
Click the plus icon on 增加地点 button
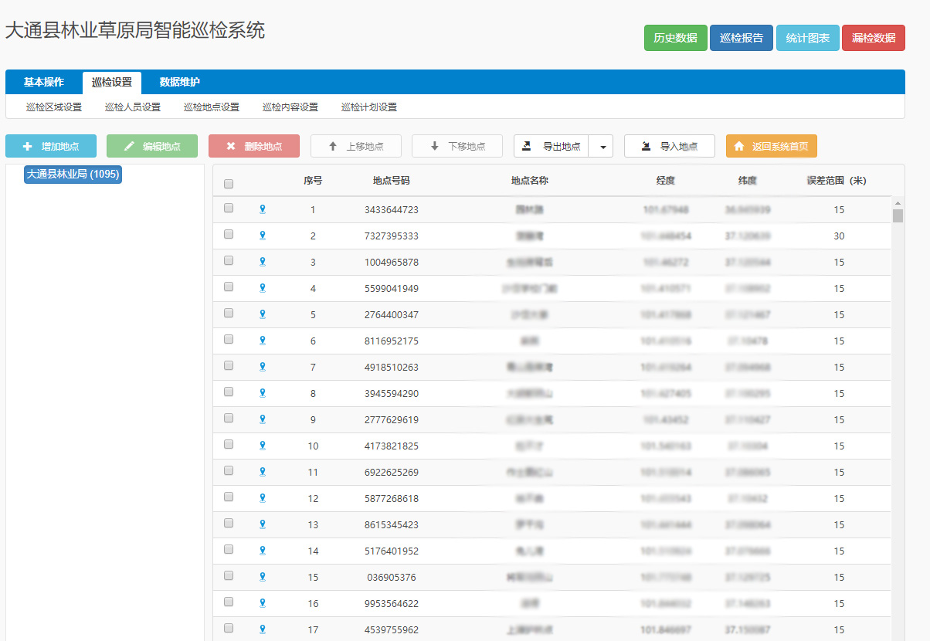pyautogui.click(x=28, y=146)
